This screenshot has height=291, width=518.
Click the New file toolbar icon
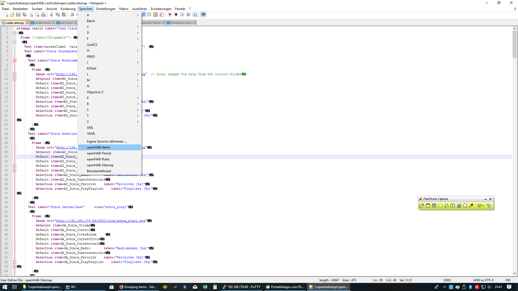click(6, 15)
